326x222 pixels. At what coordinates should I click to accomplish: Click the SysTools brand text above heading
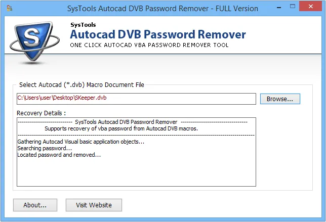83,24
